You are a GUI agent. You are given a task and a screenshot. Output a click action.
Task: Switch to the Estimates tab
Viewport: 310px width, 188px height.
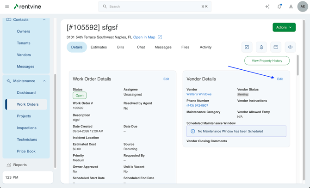click(99, 47)
